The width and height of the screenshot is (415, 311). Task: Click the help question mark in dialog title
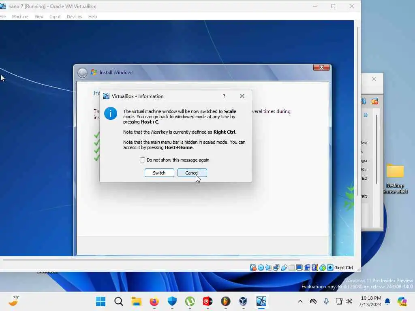point(224,96)
